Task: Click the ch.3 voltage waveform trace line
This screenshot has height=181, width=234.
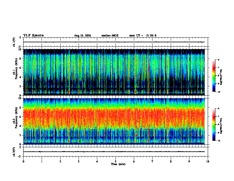Action: click(114, 152)
